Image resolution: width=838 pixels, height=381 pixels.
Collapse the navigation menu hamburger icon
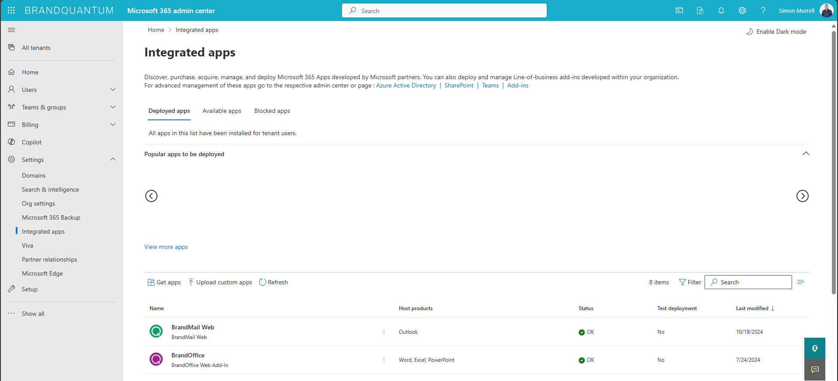(x=11, y=30)
